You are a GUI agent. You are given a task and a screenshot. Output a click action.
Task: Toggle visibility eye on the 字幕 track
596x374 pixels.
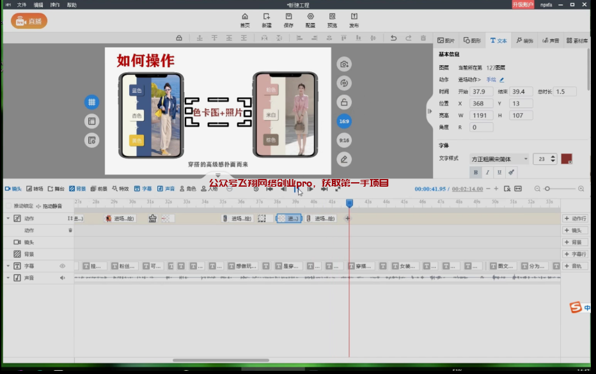coord(63,266)
